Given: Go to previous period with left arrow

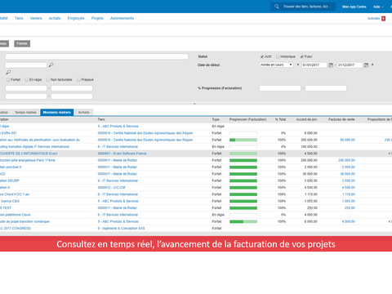Looking at the screenshot, I should 298,65.
